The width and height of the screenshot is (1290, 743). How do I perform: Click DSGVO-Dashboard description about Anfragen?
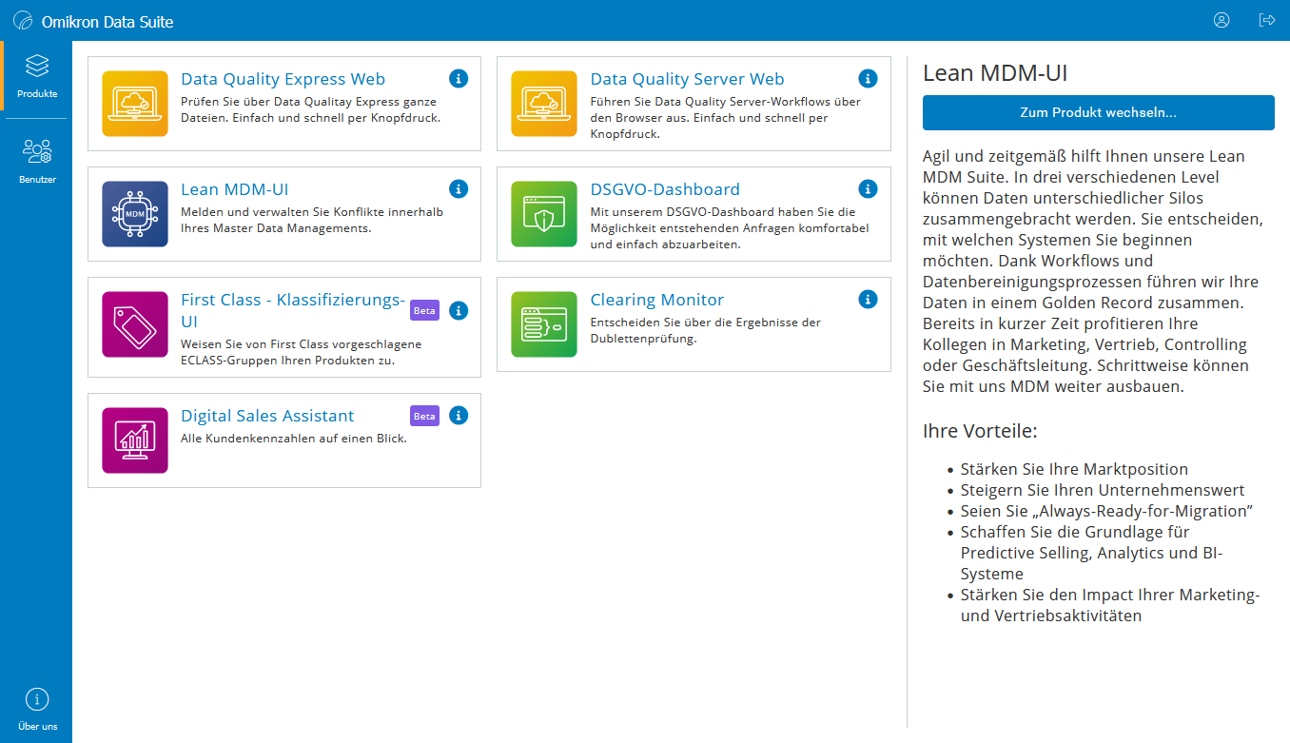pyautogui.click(x=729, y=228)
